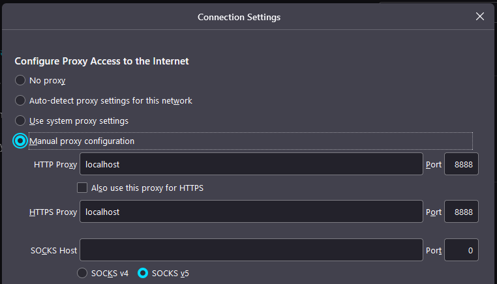
Task: Select Use system proxy settings option
Action: point(21,121)
